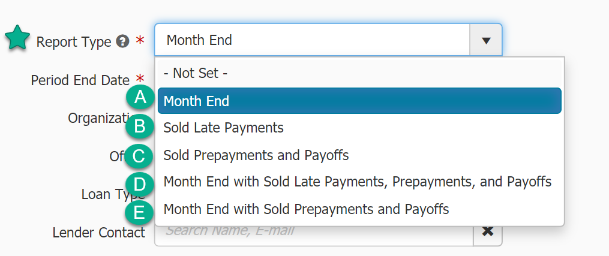Click the Report Type field label
This screenshot has height=256, width=609.
click(x=74, y=42)
